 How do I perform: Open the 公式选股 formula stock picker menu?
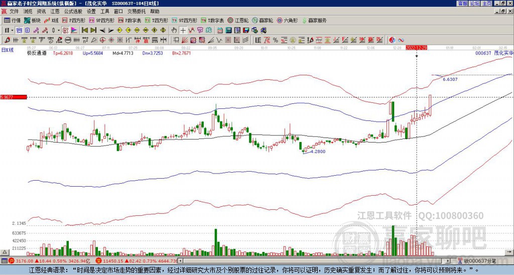(73, 11)
